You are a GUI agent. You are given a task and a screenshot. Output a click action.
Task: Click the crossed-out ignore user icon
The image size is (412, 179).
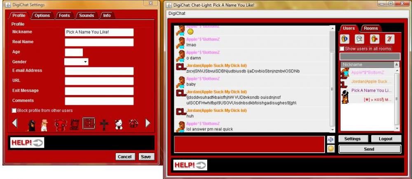[x=390, y=39]
